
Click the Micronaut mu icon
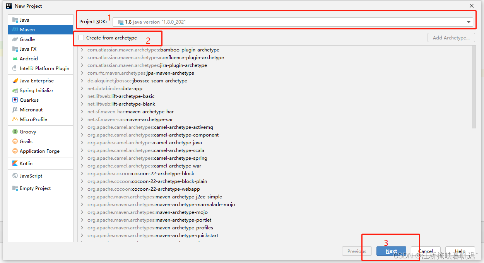point(15,110)
